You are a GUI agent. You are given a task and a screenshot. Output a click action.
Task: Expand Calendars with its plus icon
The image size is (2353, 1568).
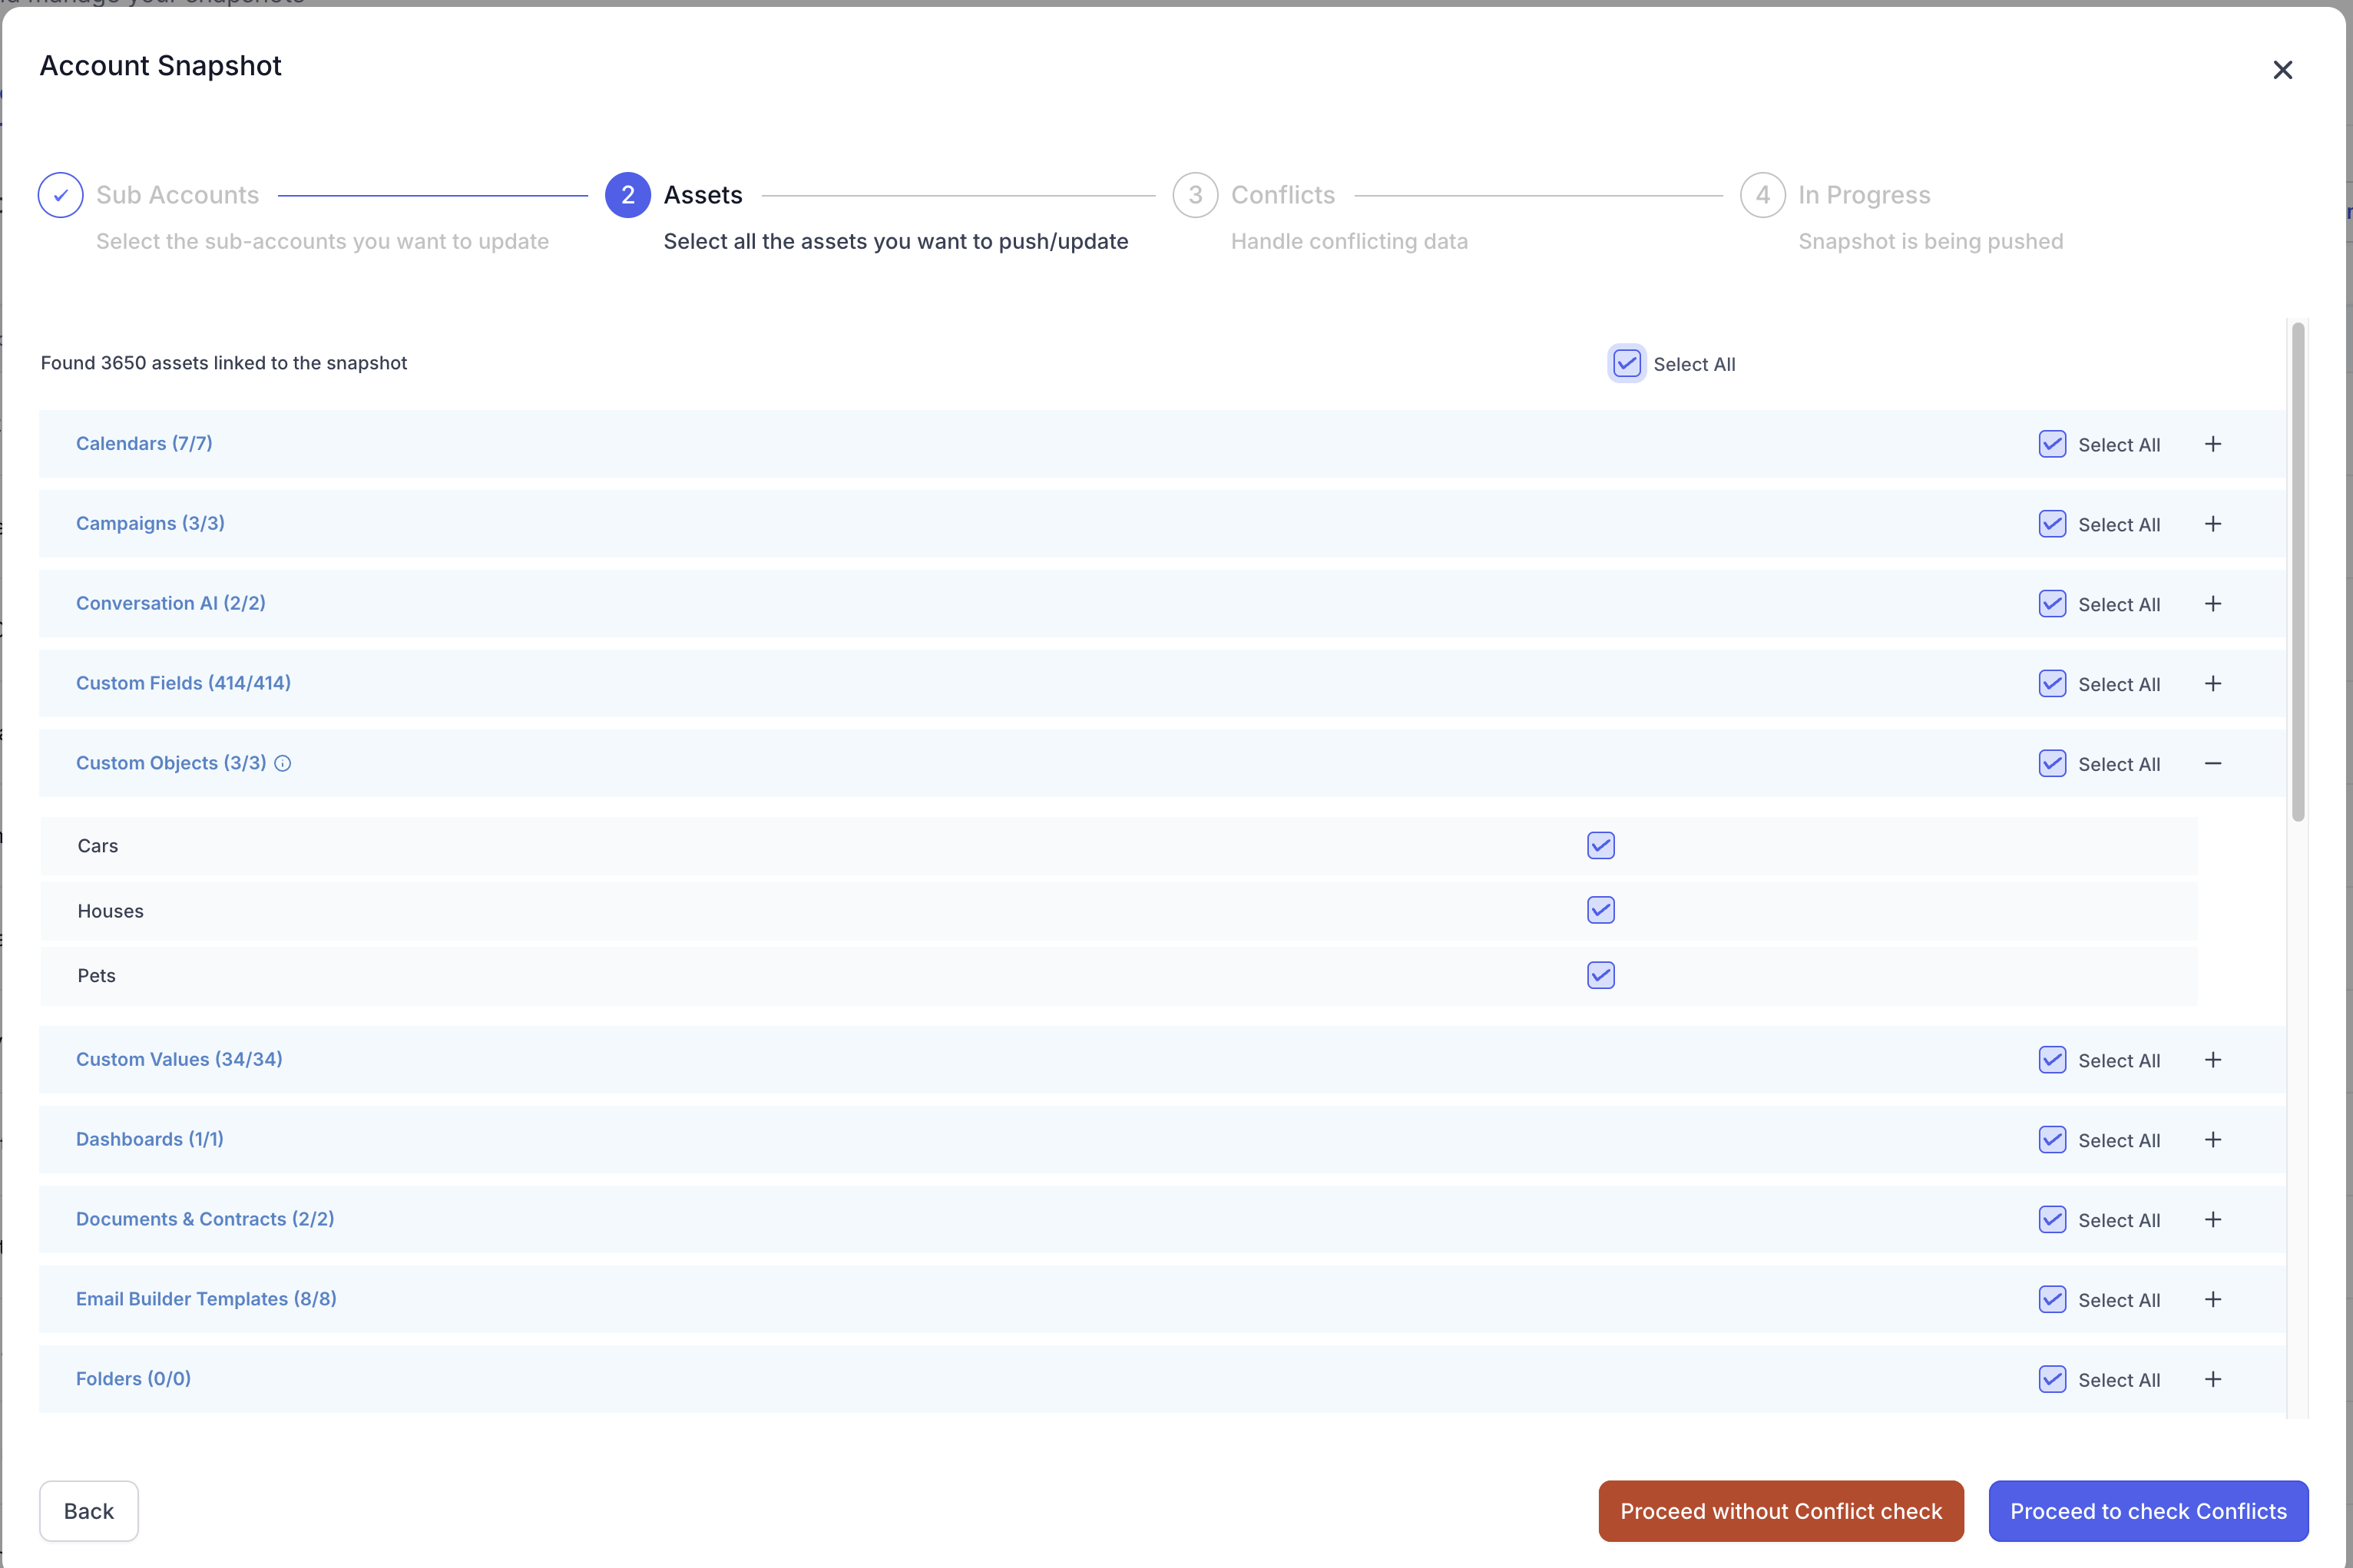coord(2213,444)
